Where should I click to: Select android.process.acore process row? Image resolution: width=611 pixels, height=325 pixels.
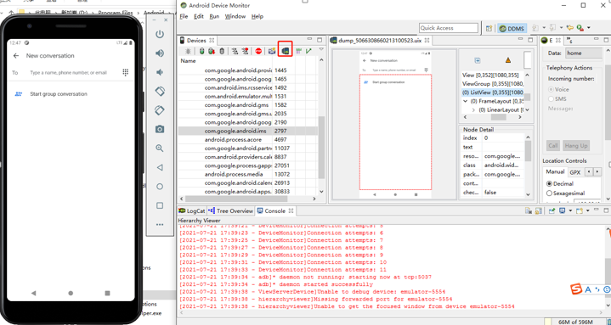pyautogui.click(x=248, y=139)
